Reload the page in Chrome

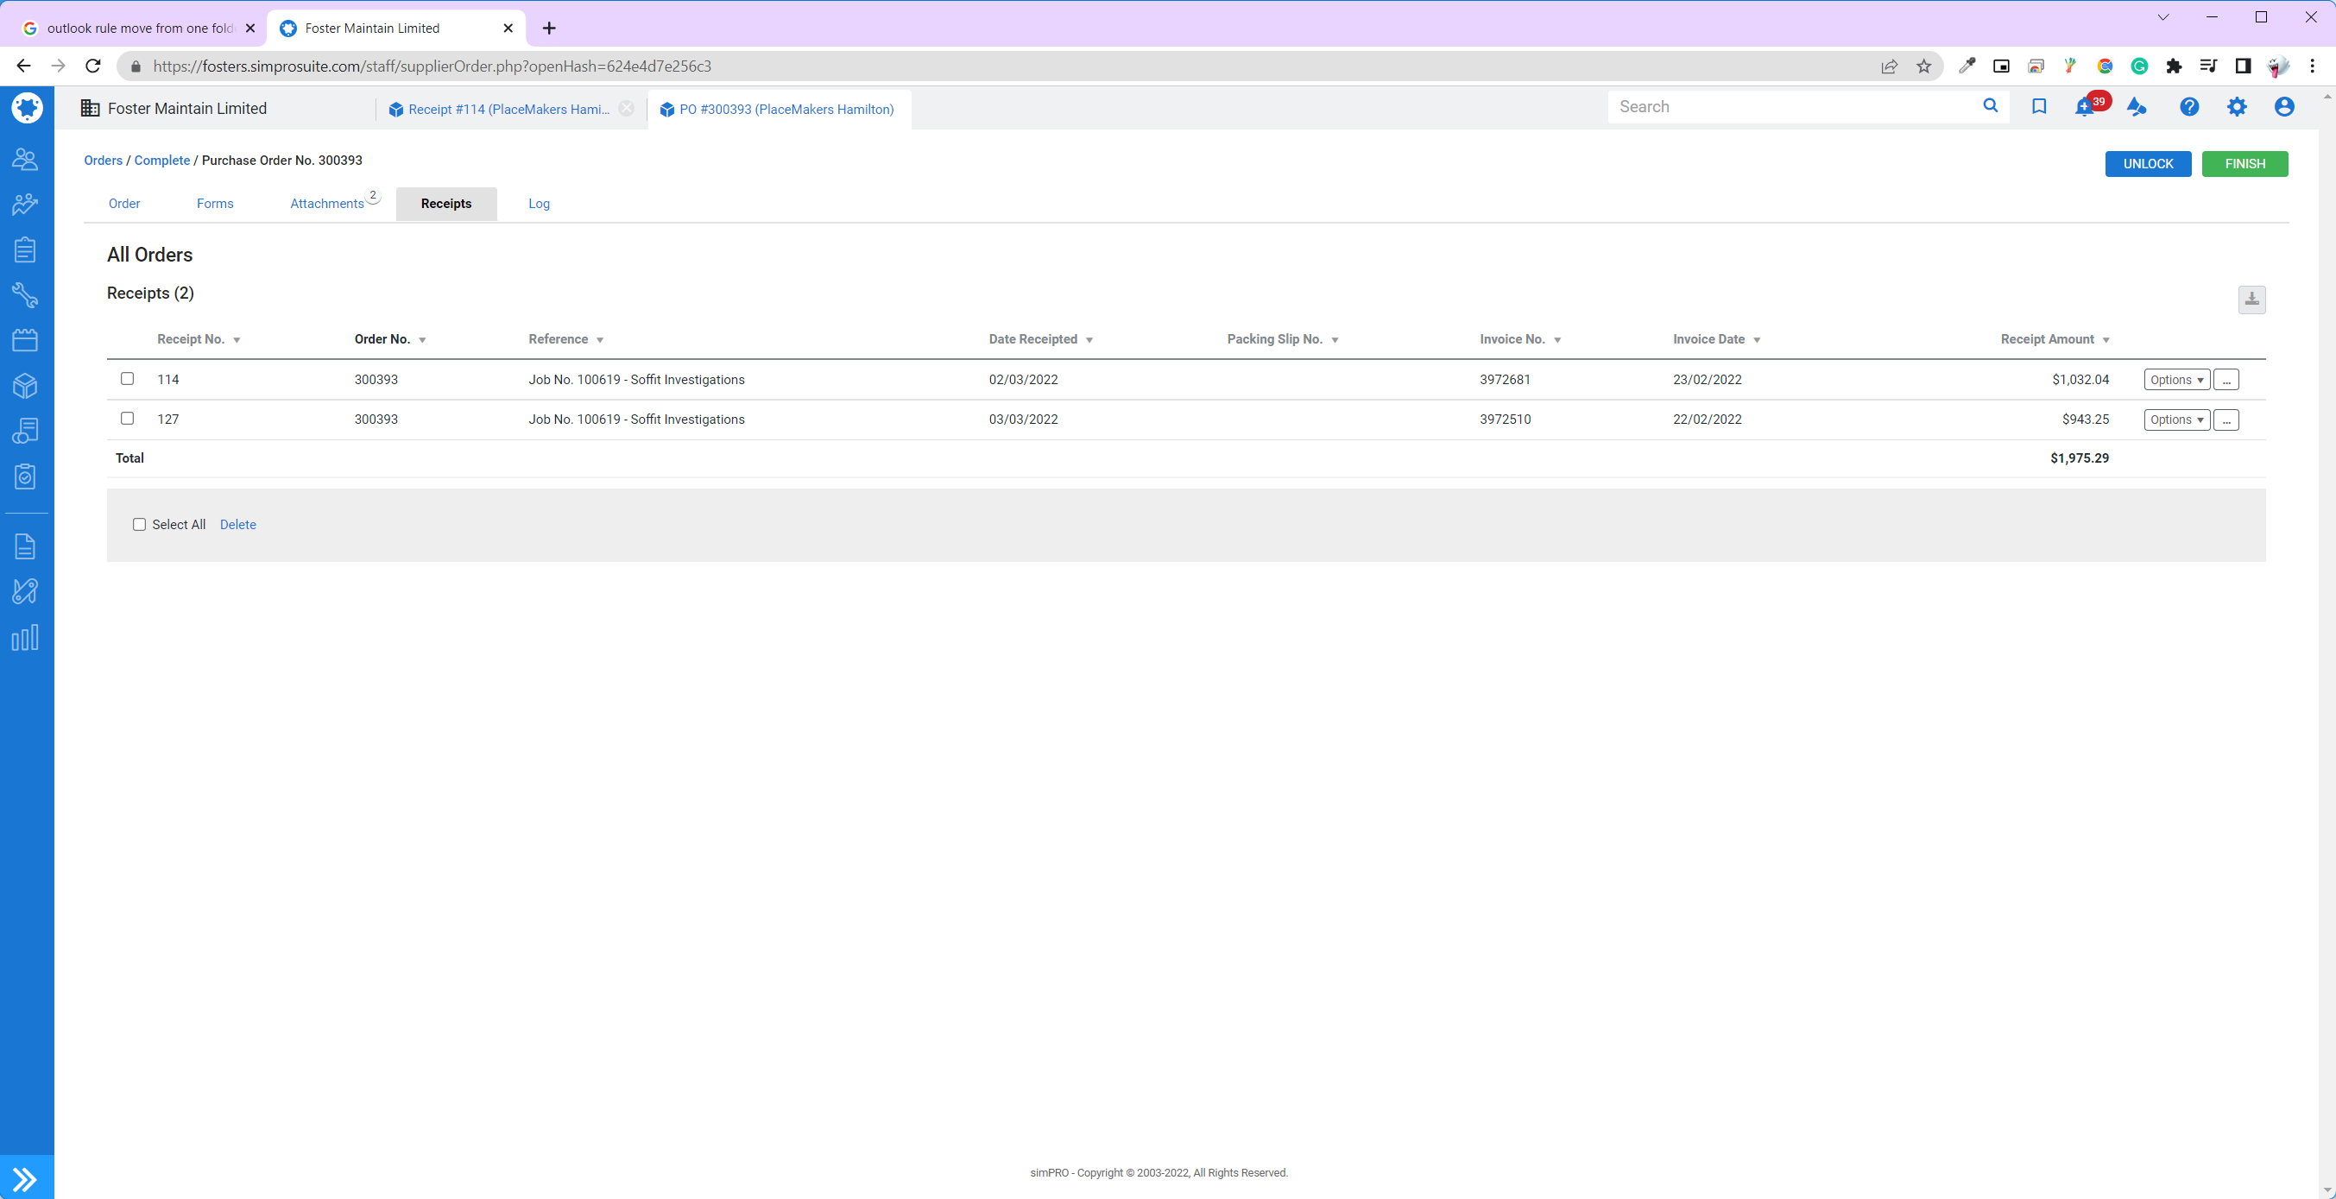tap(92, 66)
